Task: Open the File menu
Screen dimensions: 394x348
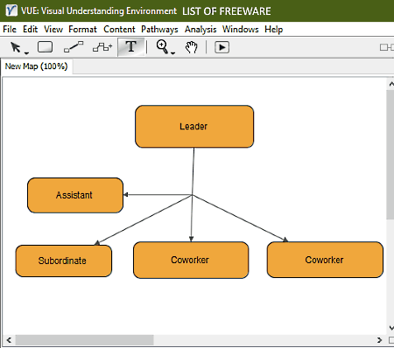Action: click(x=10, y=29)
